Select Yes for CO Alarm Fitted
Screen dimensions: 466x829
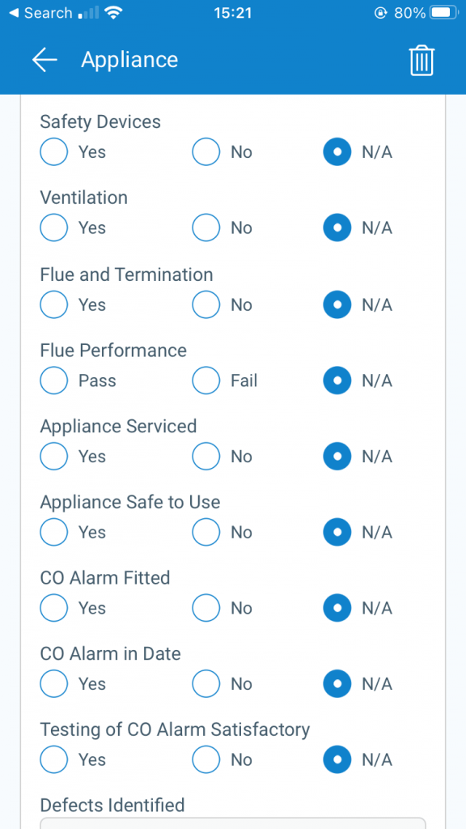point(53,608)
